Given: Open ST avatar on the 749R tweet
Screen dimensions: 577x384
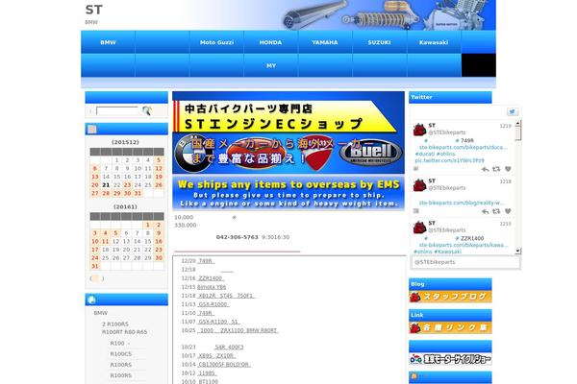Looking at the screenshot, I should click(419, 130).
